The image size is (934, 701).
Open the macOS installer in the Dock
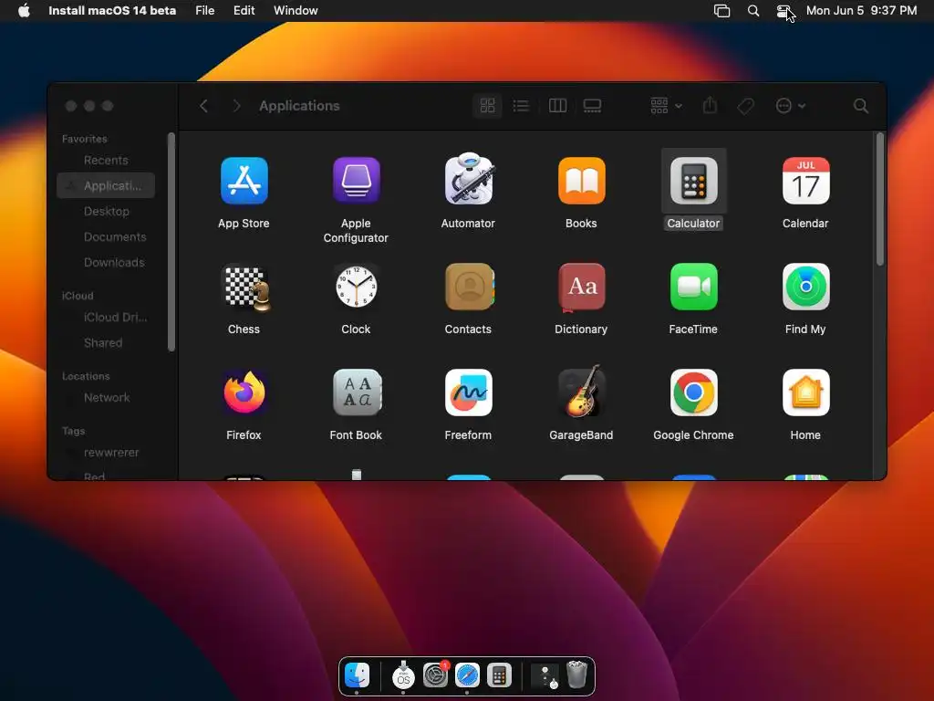403,675
